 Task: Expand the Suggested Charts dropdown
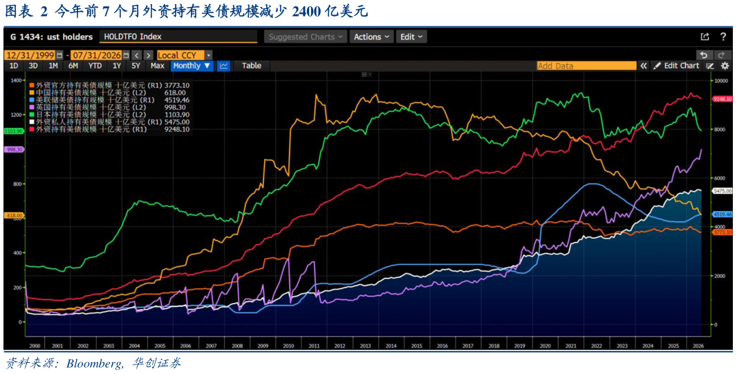(305, 37)
